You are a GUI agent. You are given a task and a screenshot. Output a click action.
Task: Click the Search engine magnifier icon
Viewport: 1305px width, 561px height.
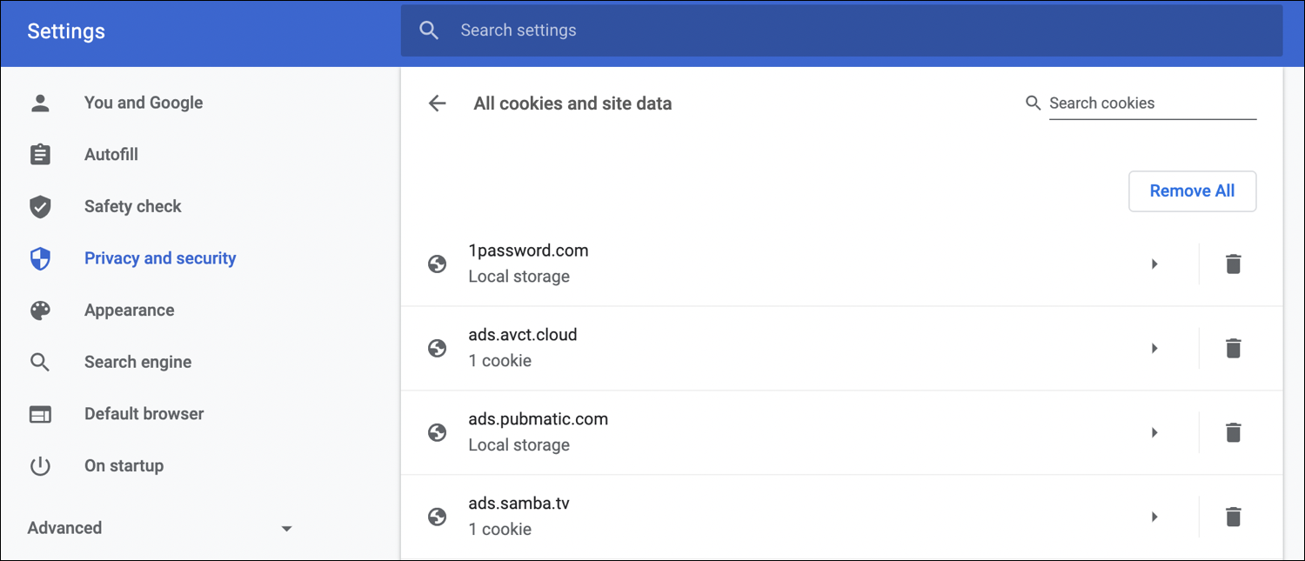(40, 362)
